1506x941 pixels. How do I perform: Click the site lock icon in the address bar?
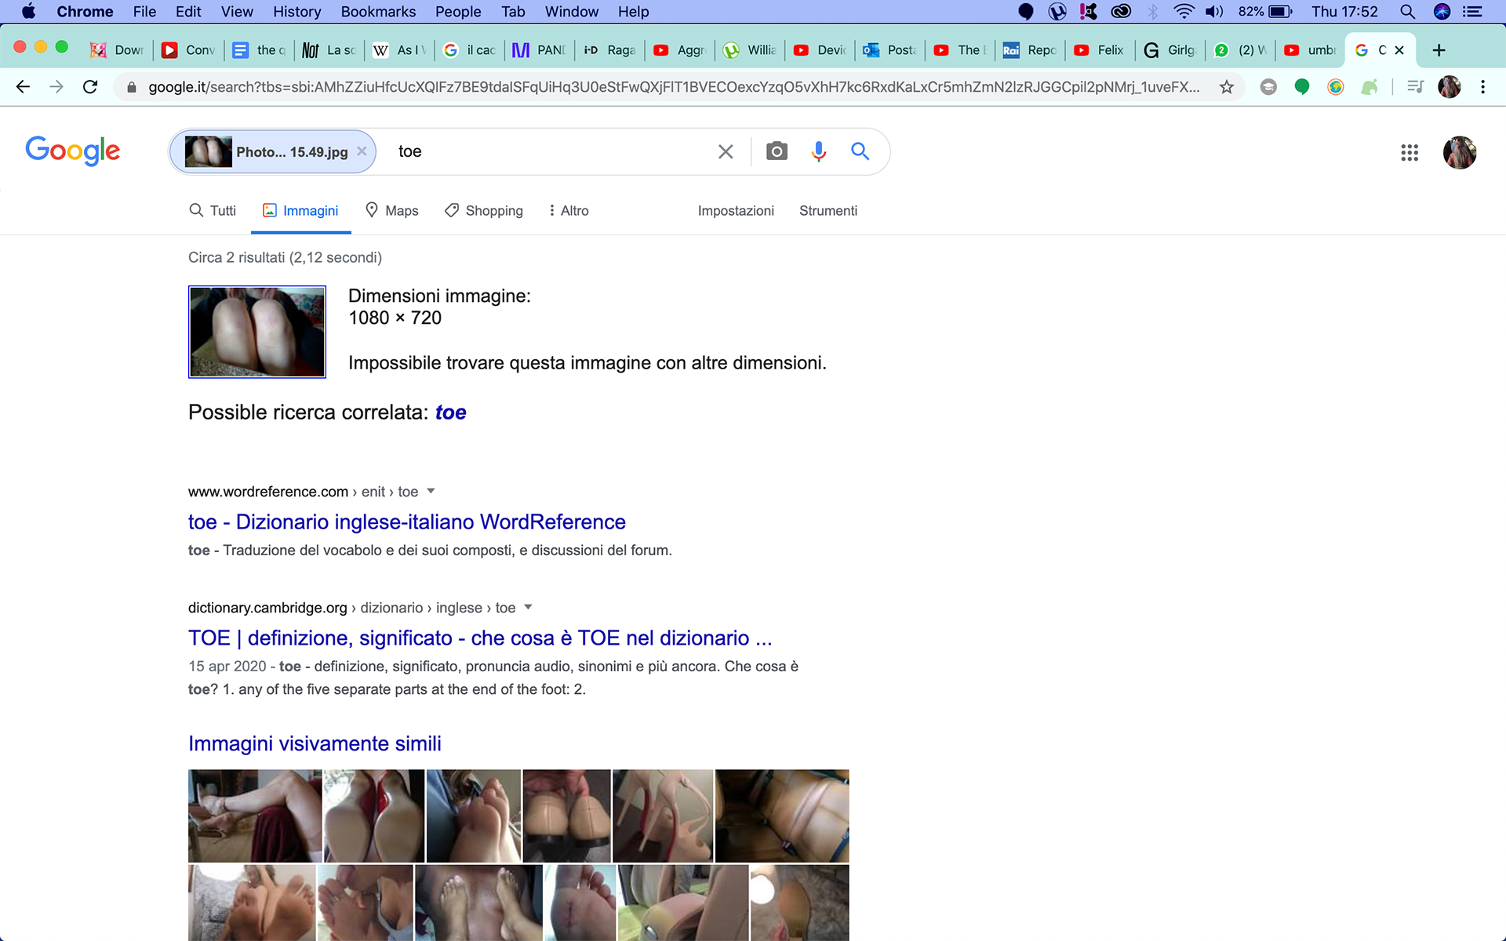click(132, 87)
